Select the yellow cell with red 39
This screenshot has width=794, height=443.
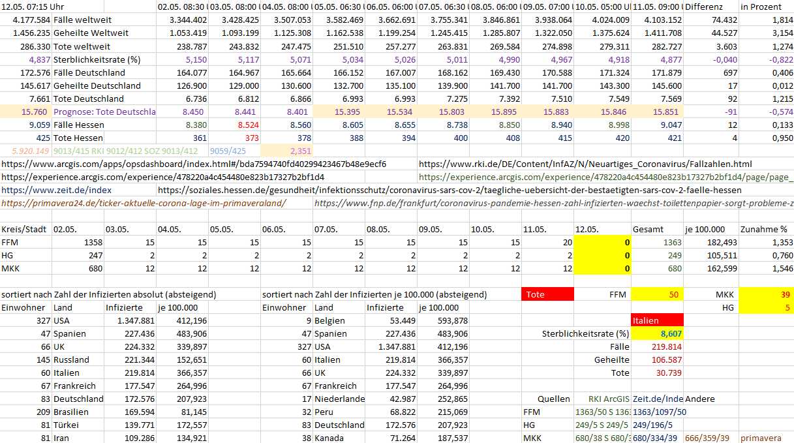[766, 294]
